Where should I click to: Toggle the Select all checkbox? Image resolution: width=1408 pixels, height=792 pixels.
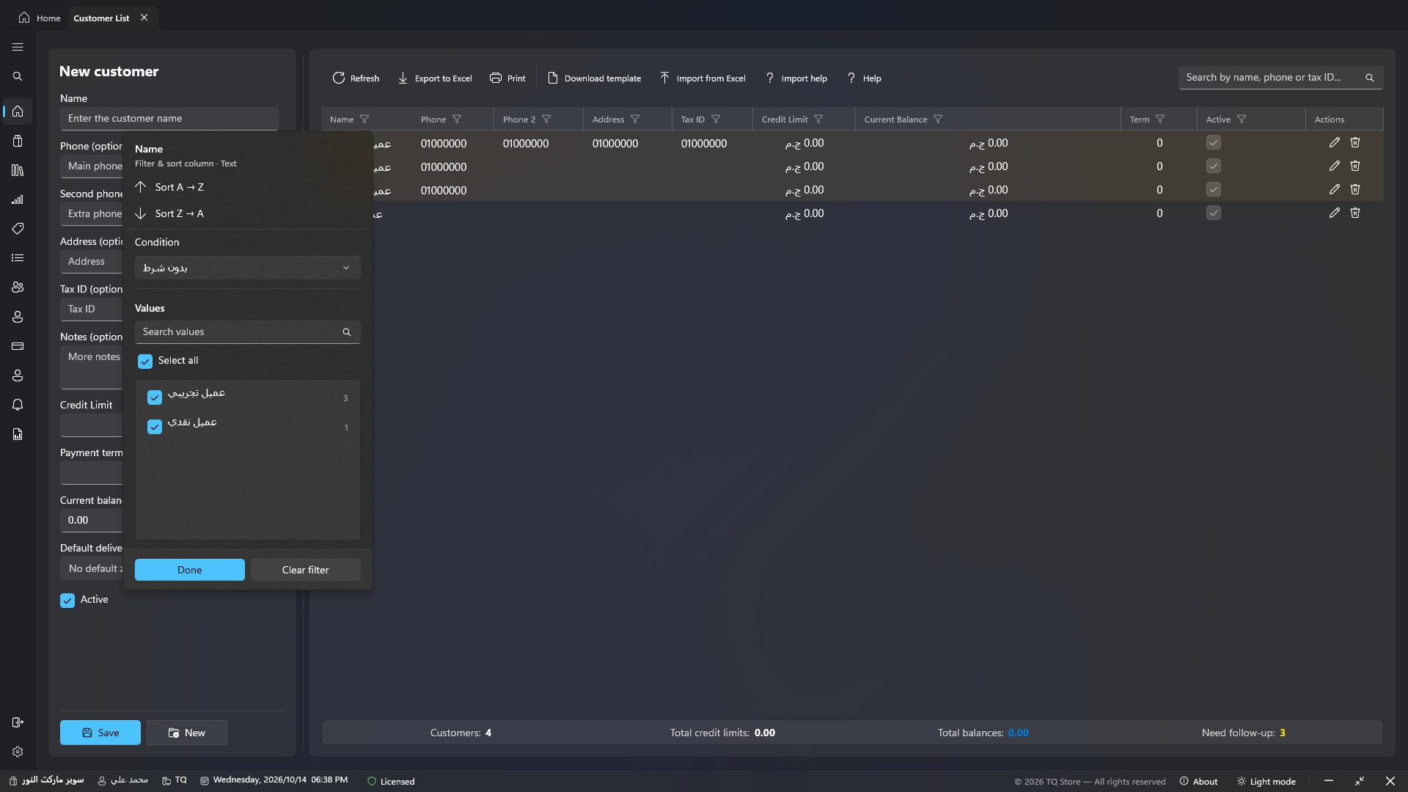coord(145,362)
